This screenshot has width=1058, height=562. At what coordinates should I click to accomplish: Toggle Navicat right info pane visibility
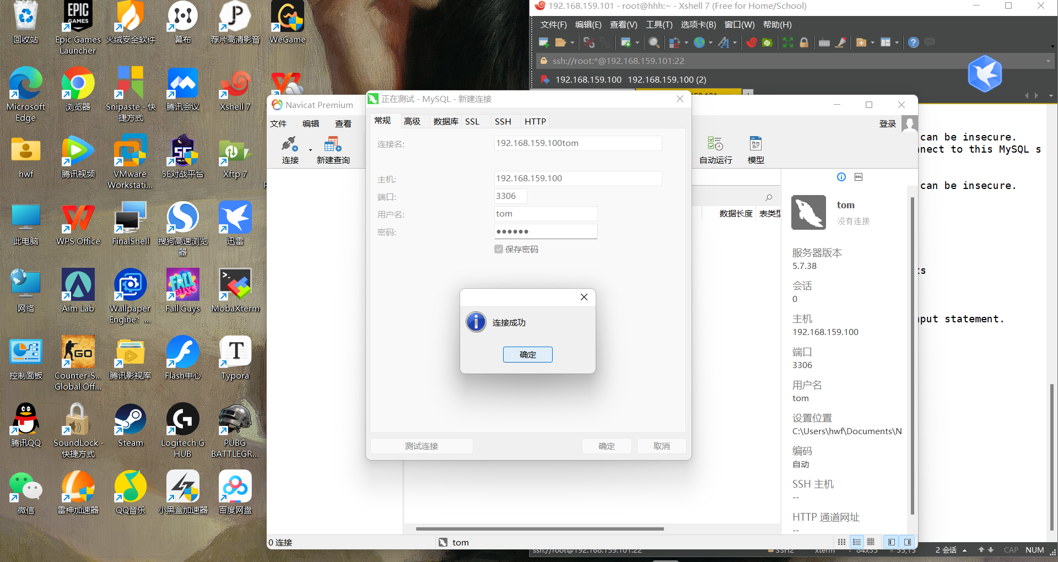tap(907, 542)
